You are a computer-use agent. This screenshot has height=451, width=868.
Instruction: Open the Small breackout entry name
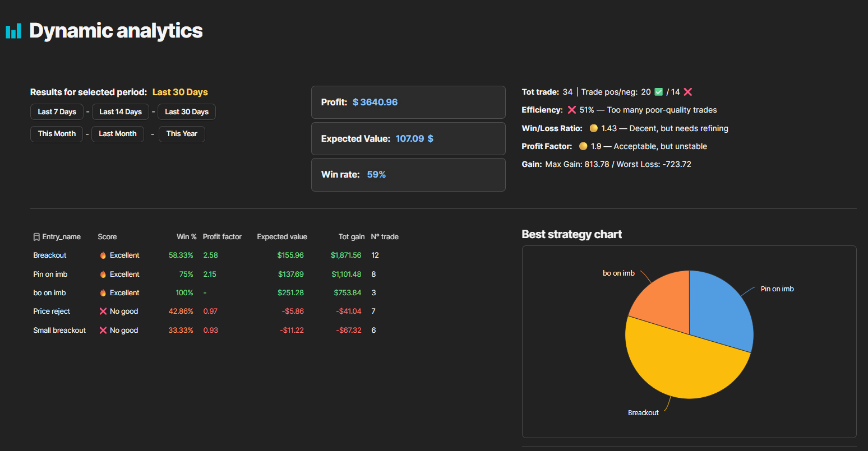click(59, 331)
